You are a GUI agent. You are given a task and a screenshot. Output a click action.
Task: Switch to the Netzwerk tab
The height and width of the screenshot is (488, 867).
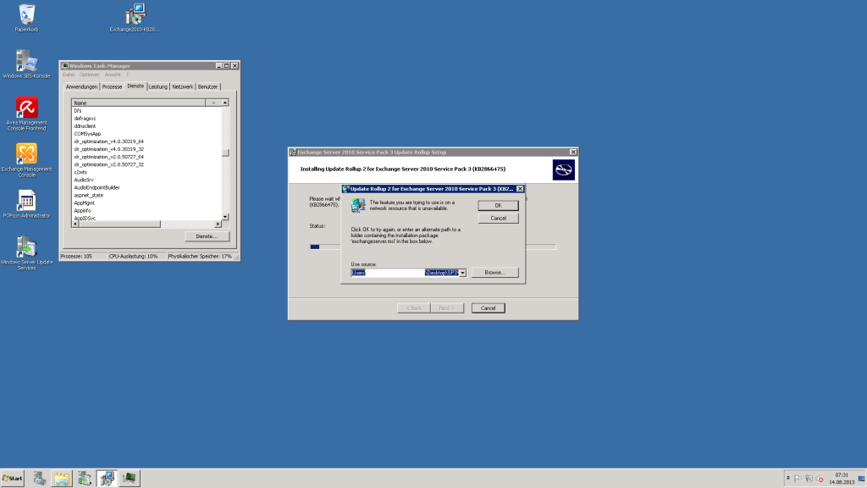pos(183,87)
